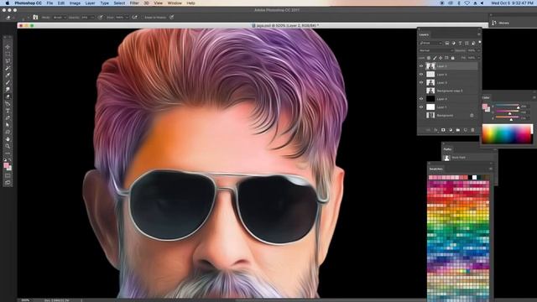The image size is (537, 302).
Task: Click the Link layers icon
Action: [x=428, y=130]
